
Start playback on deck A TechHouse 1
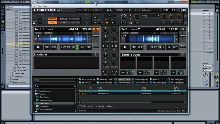(x=38, y=47)
